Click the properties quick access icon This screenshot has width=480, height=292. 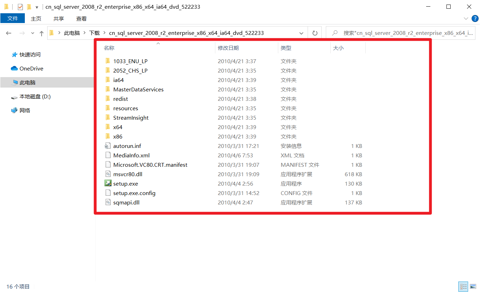(20, 7)
